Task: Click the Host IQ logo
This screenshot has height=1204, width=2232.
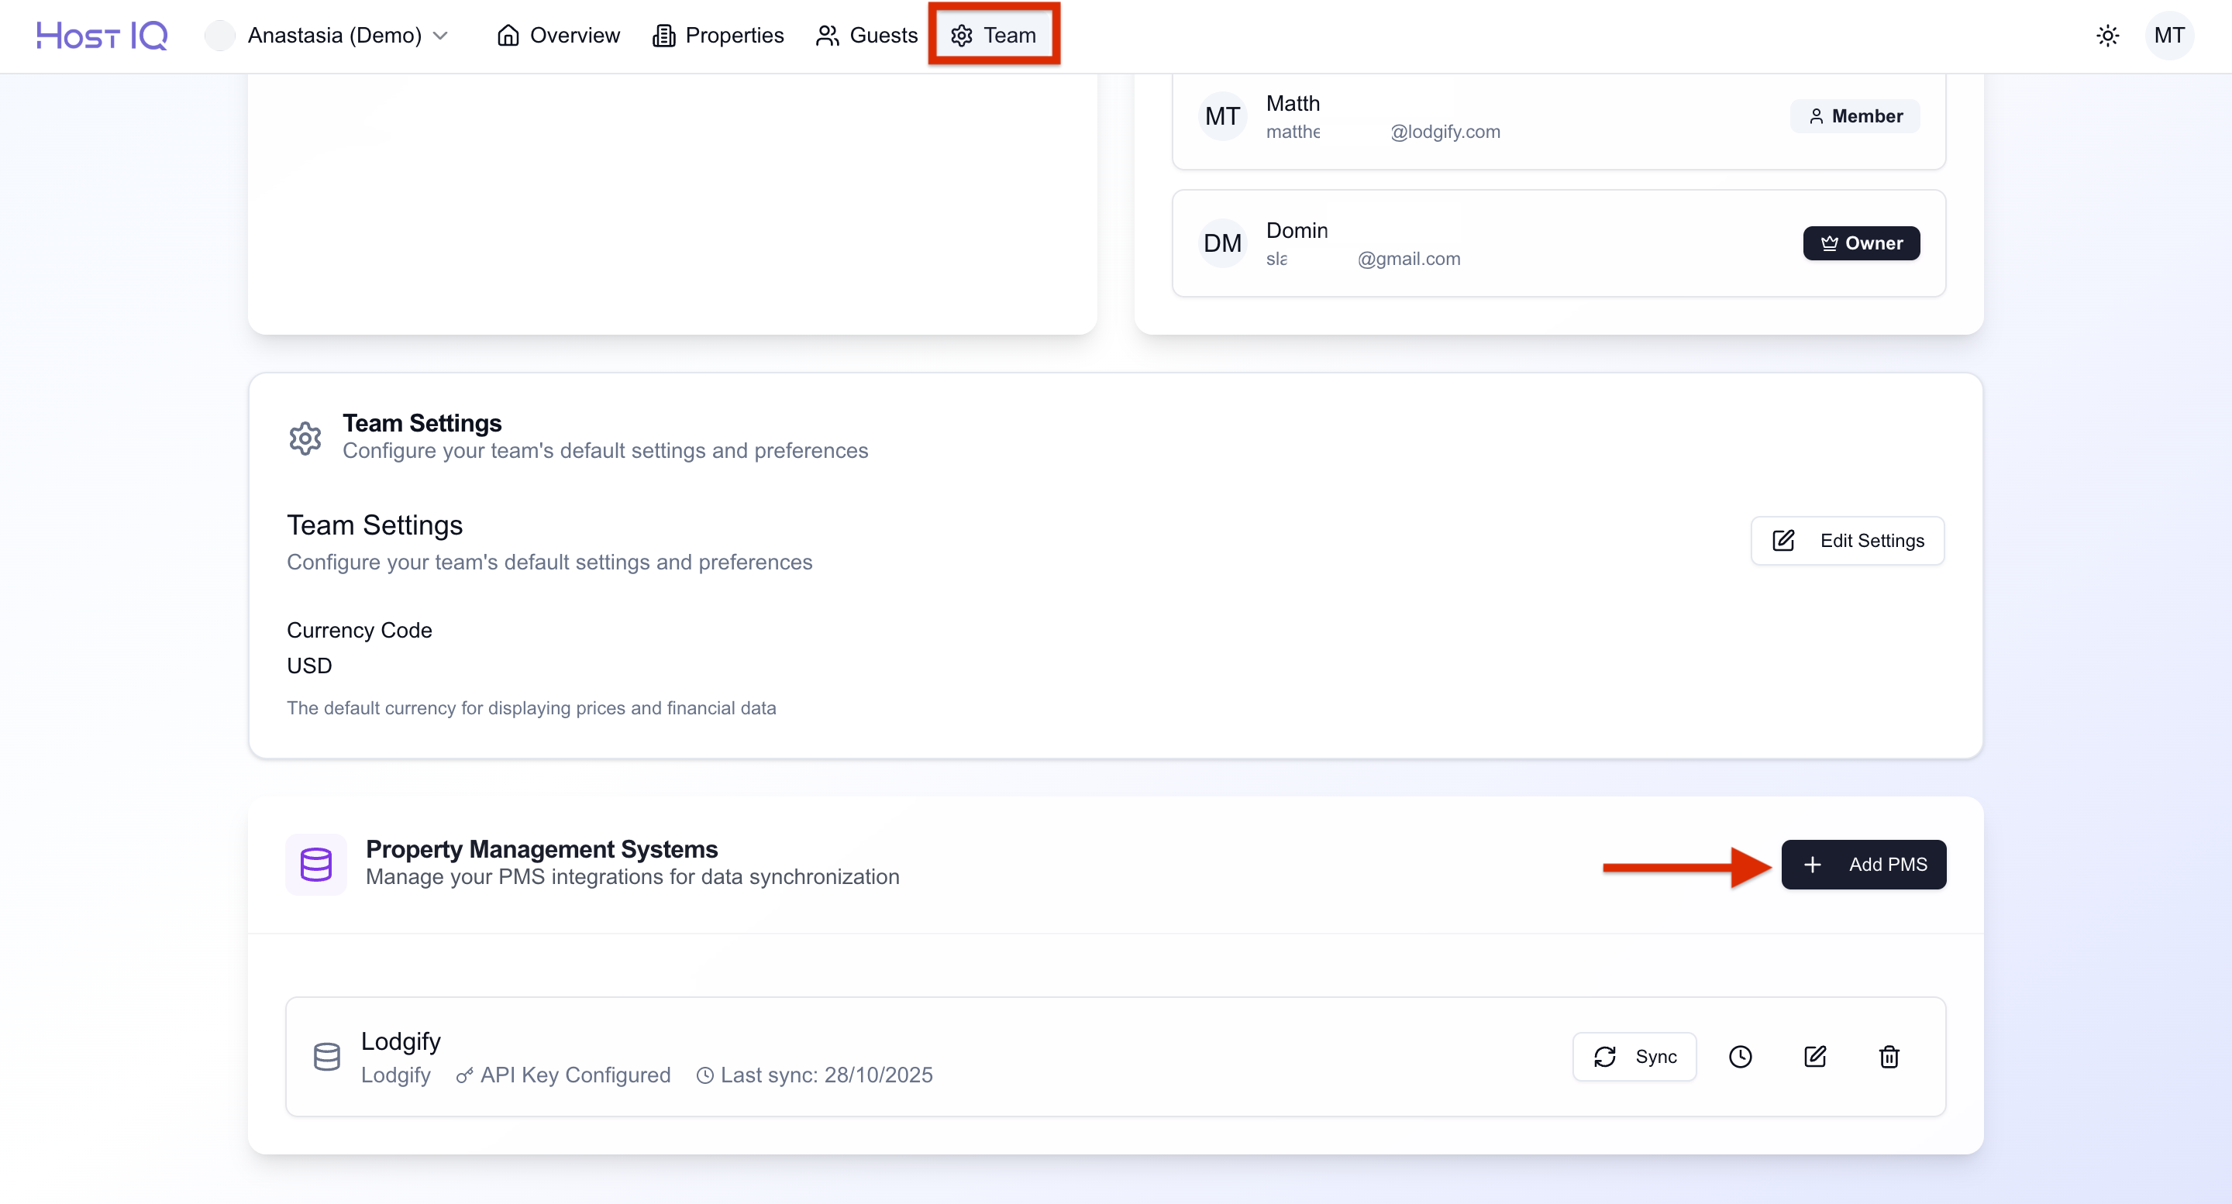Action: coord(102,36)
